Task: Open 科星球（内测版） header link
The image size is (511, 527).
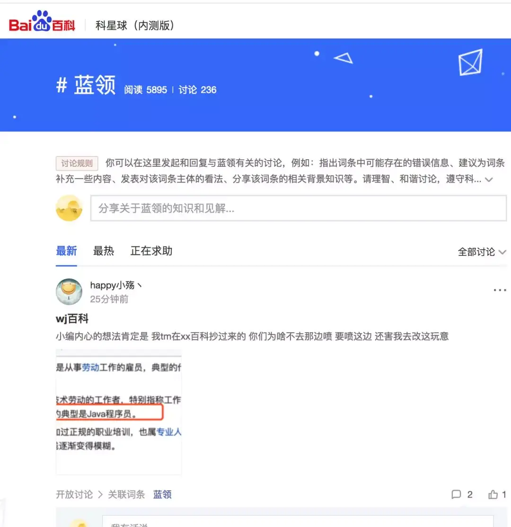Action: click(135, 26)
